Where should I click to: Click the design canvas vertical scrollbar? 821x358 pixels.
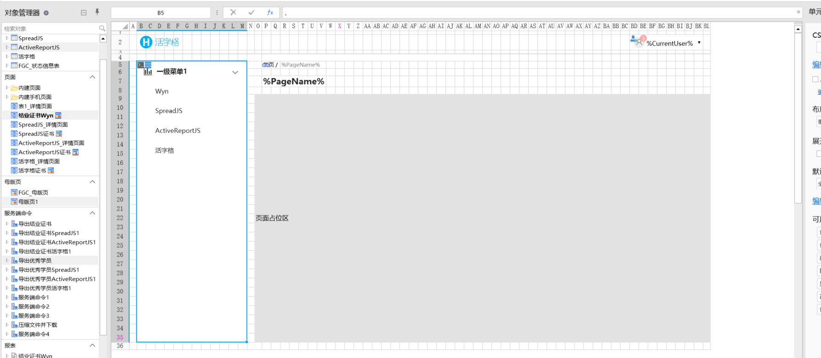(798, 118)
